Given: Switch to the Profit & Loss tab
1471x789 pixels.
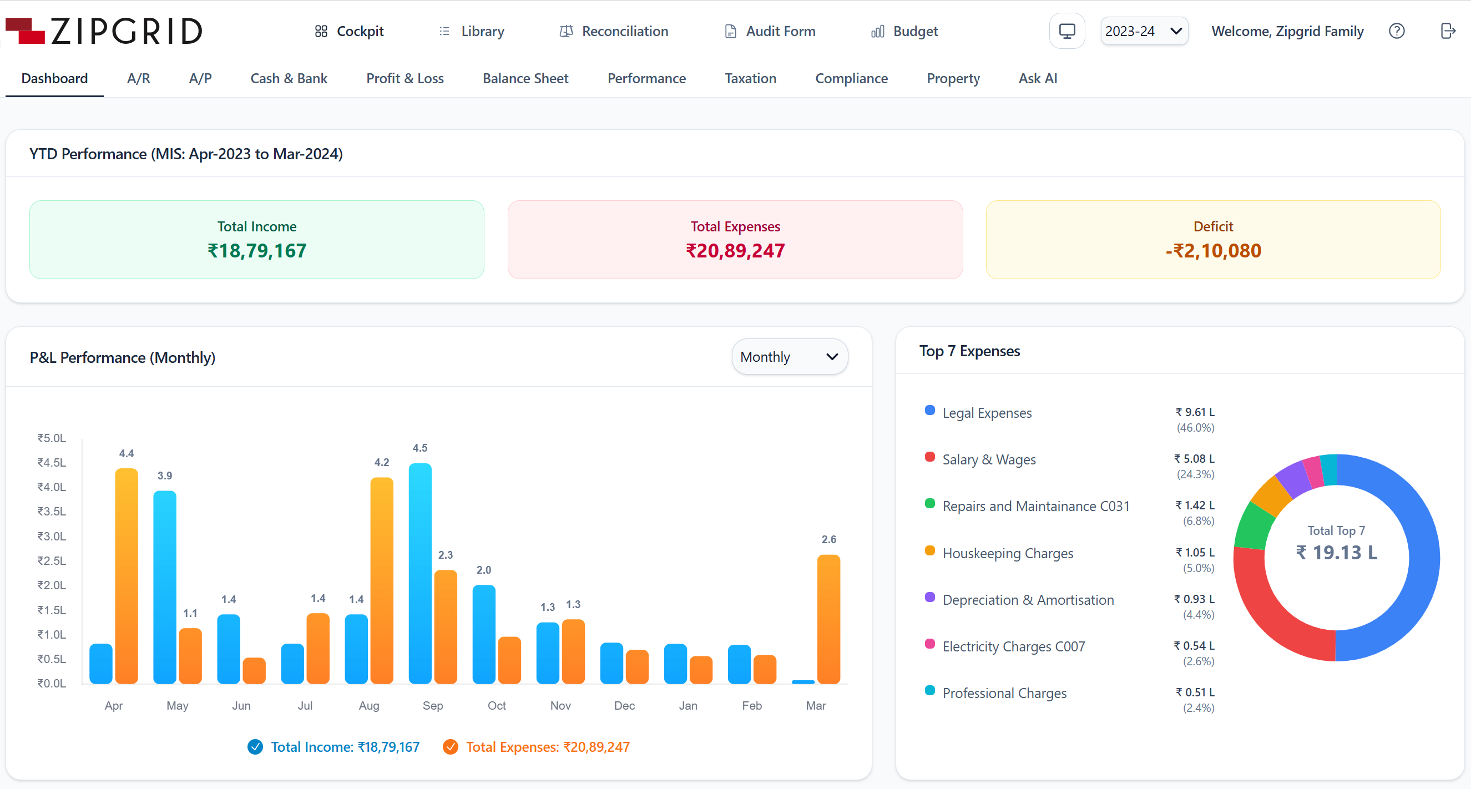Looking at the screenshot, I should click(405, 78).
